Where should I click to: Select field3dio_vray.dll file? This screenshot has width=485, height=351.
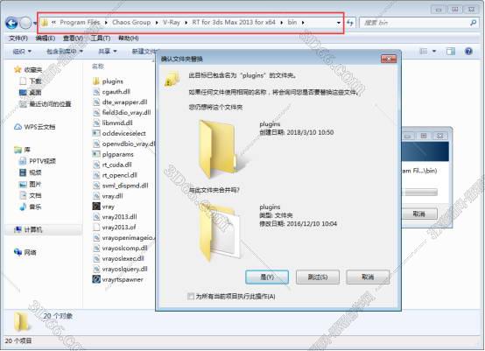click(x=122, y=112)
